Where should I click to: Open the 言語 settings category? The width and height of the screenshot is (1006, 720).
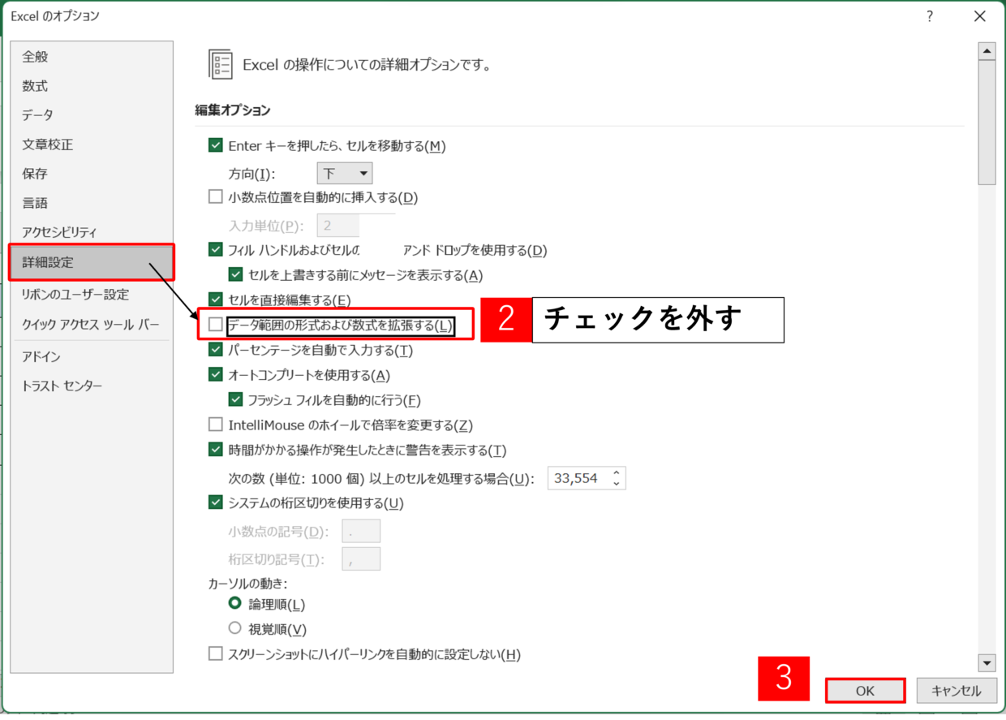coord(36,203)
